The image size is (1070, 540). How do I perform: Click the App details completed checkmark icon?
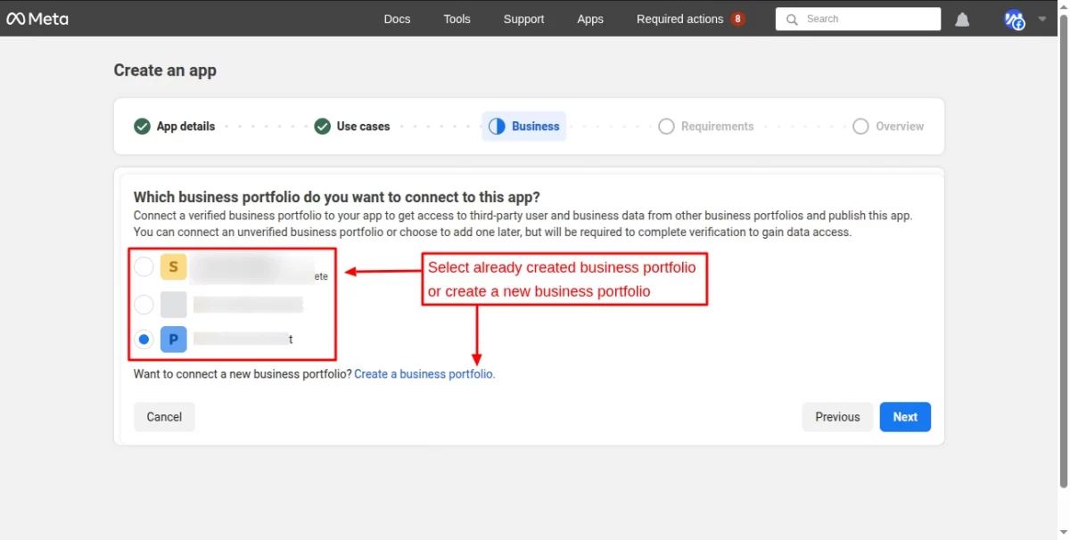point(143,126)
